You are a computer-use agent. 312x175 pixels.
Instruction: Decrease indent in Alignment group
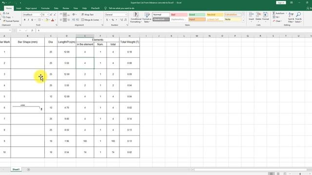tap(74, 20)
